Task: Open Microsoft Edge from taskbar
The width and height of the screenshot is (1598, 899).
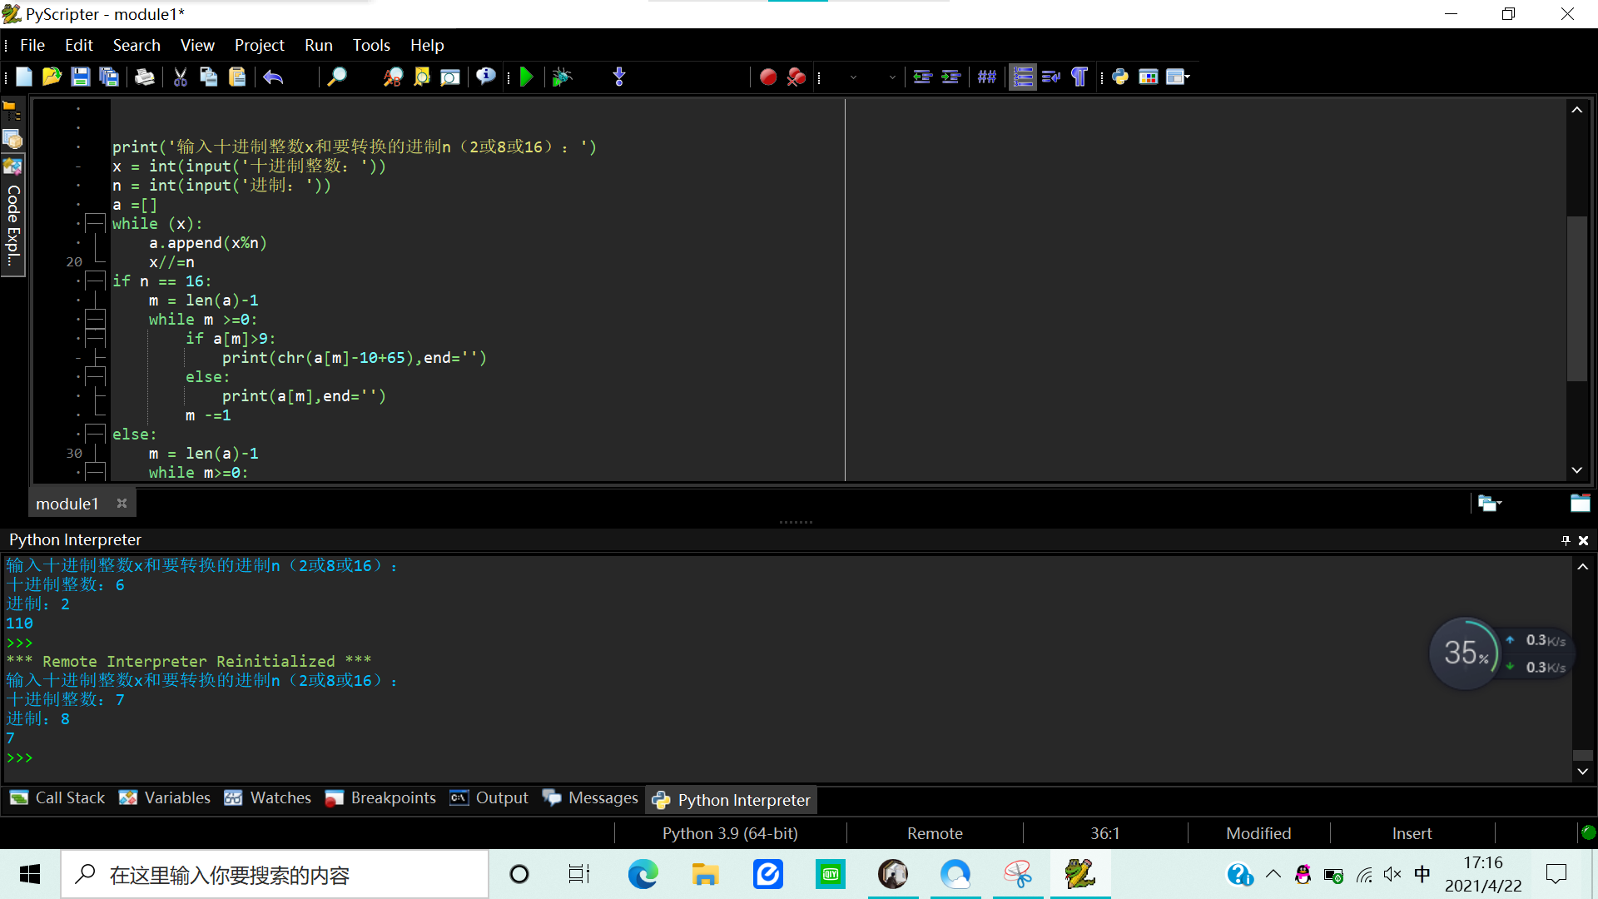Action: [x=643, y=874]
